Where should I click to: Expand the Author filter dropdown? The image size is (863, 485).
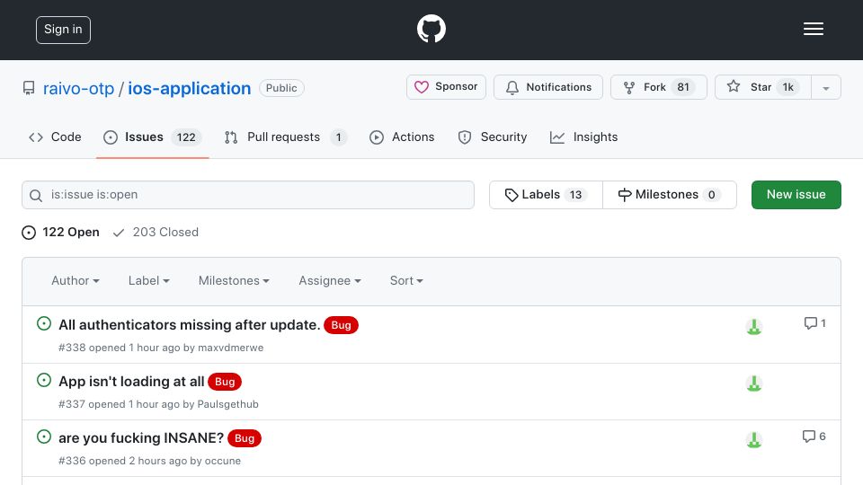[76, 280]
